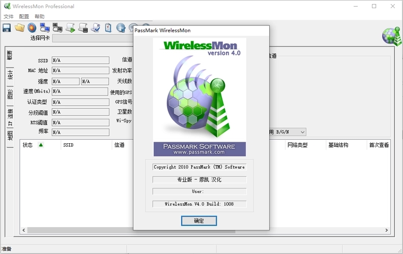Screen dimensions: 403x254
Task: Open the 配置 menu
Action: [24, 16]
